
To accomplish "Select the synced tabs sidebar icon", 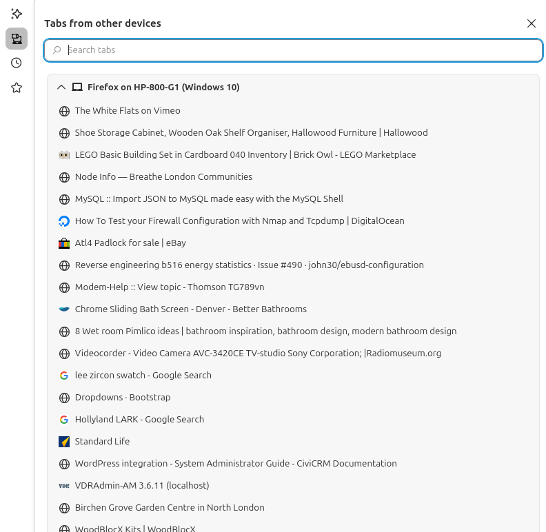I will coord(17,39).
